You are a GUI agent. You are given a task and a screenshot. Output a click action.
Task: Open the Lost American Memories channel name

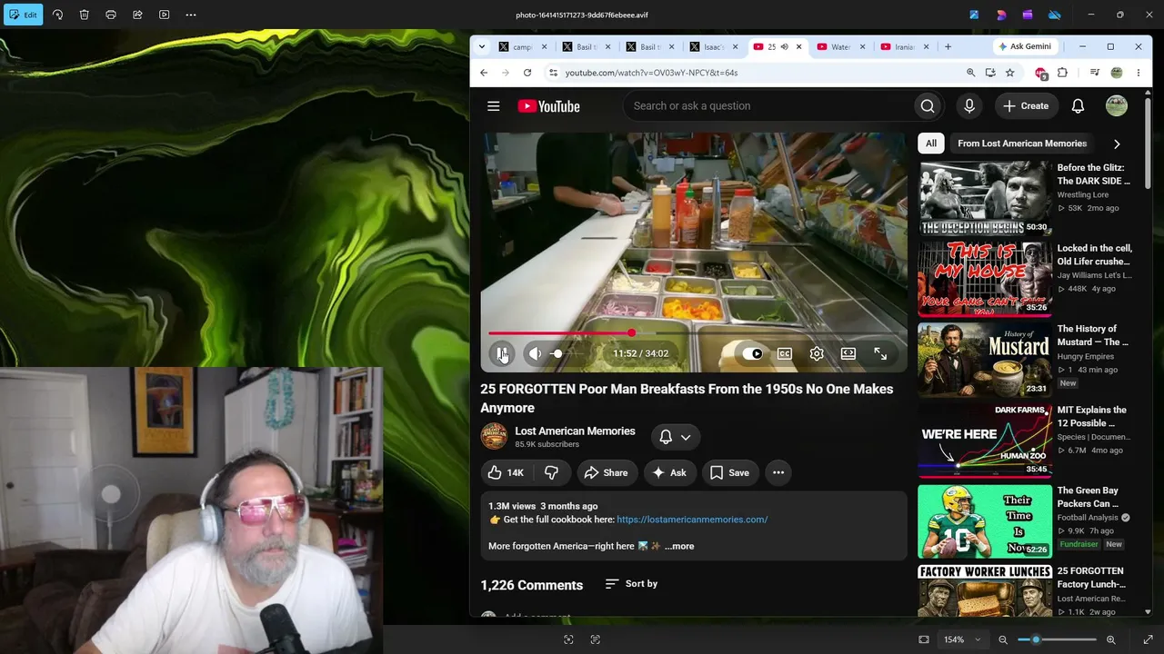575,431
